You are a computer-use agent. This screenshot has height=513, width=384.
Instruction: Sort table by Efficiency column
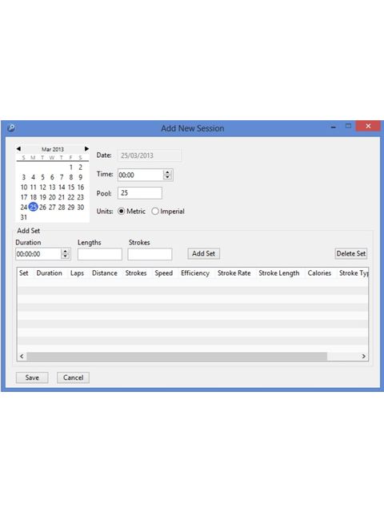195,273
